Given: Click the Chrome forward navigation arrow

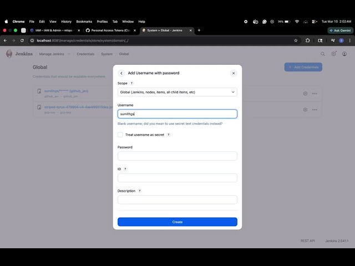Looking at the screenshot, I should (13, 40).
